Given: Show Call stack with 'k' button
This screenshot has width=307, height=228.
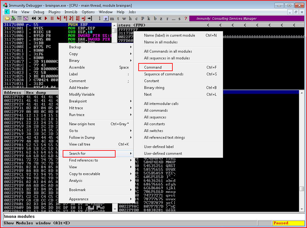Looking at the screenshot, I should pyautogui.click(x=149, y=18).
